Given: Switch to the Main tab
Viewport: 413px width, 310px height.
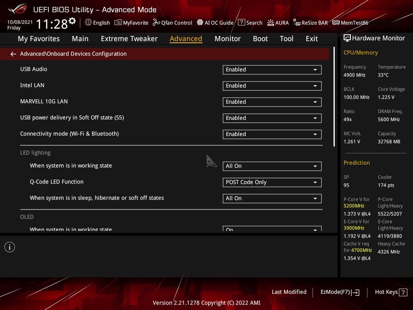Looking at the screenshot, I should pos(80,39).
